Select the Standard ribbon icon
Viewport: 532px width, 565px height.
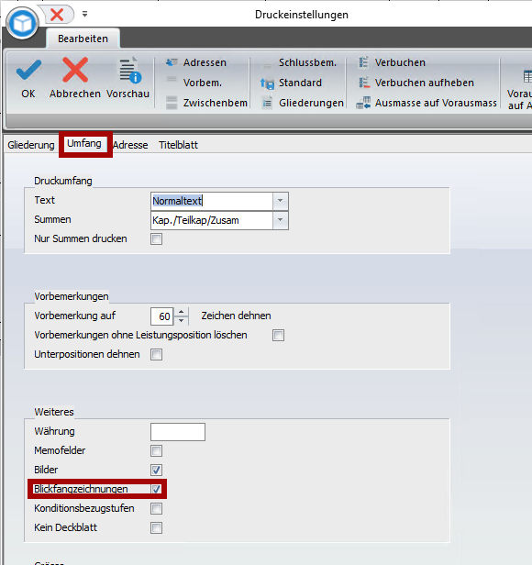coord(268,83)
